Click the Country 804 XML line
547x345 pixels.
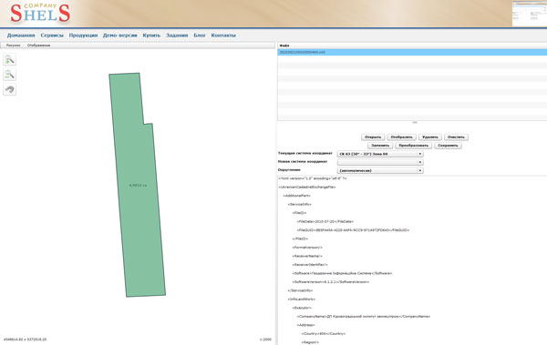click(324, 333)
